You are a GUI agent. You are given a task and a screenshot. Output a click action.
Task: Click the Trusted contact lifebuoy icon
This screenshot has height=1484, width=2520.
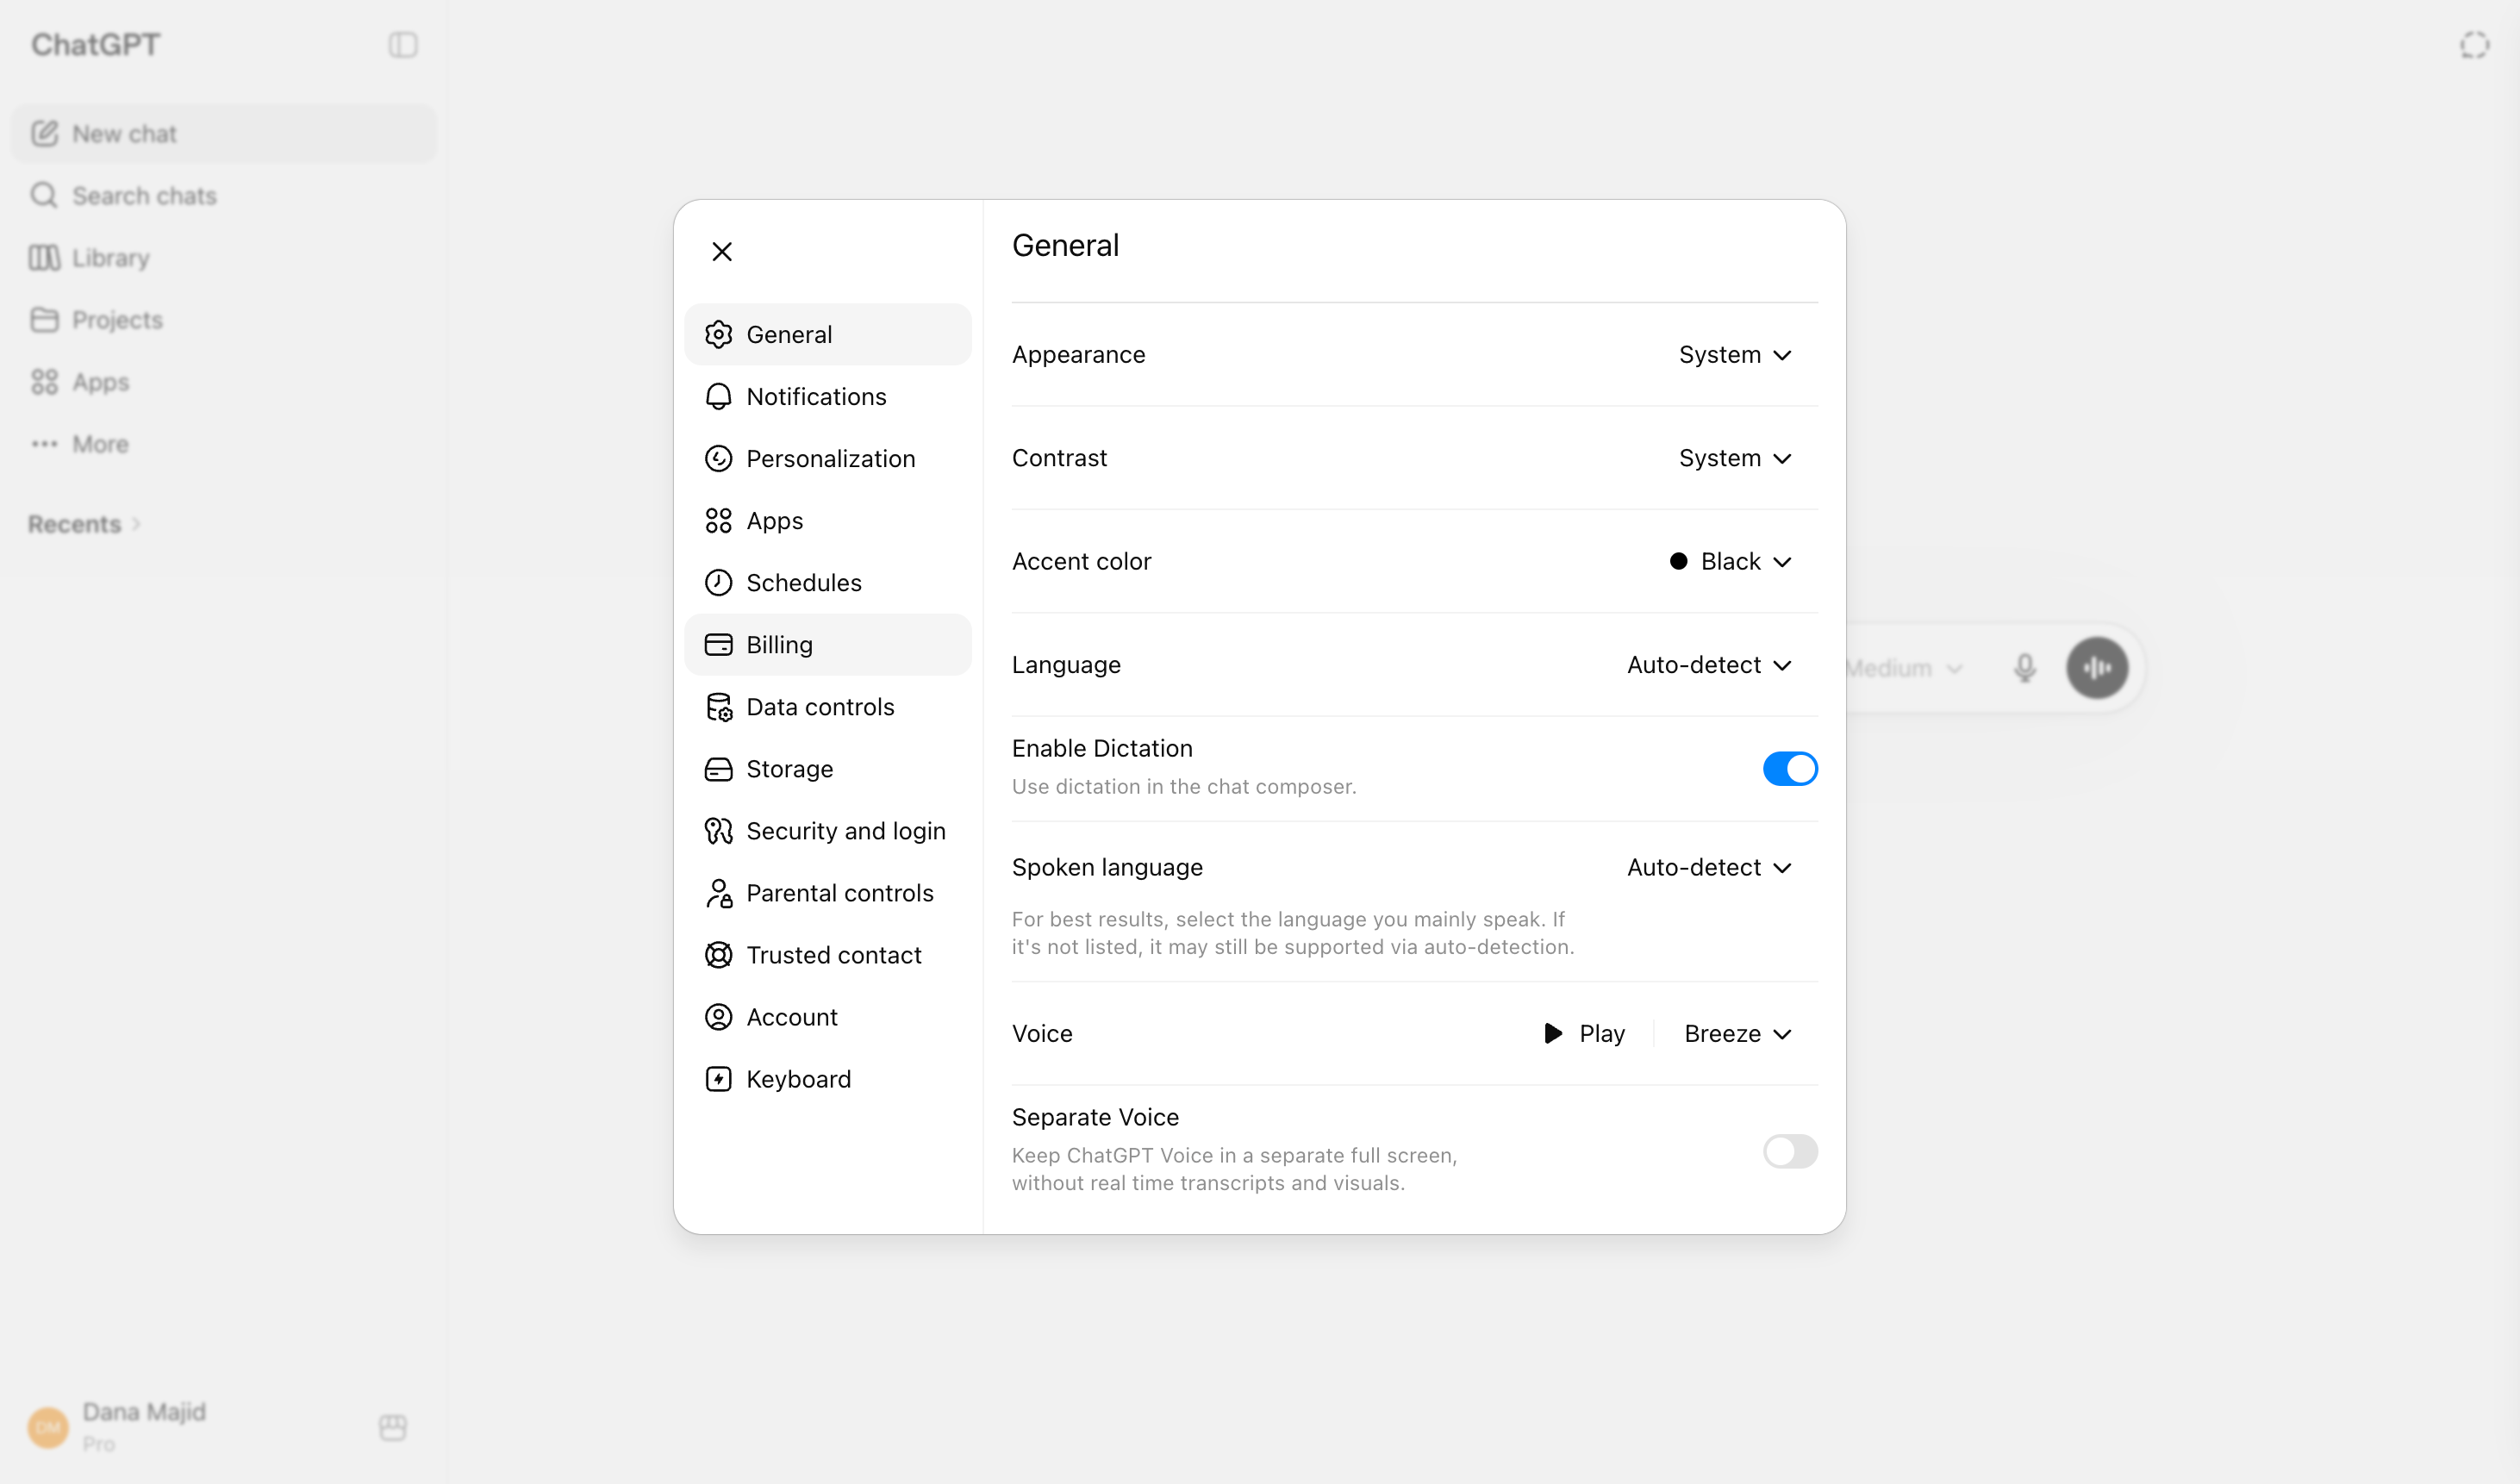pyautogui.click(x=718, y=955)
